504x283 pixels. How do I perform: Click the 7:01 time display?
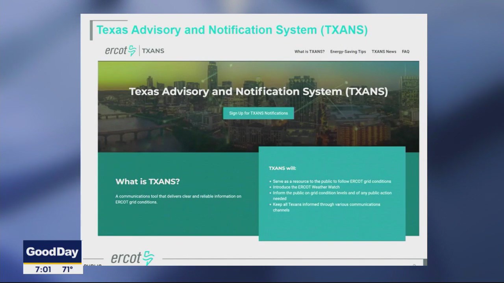point(43,270)
